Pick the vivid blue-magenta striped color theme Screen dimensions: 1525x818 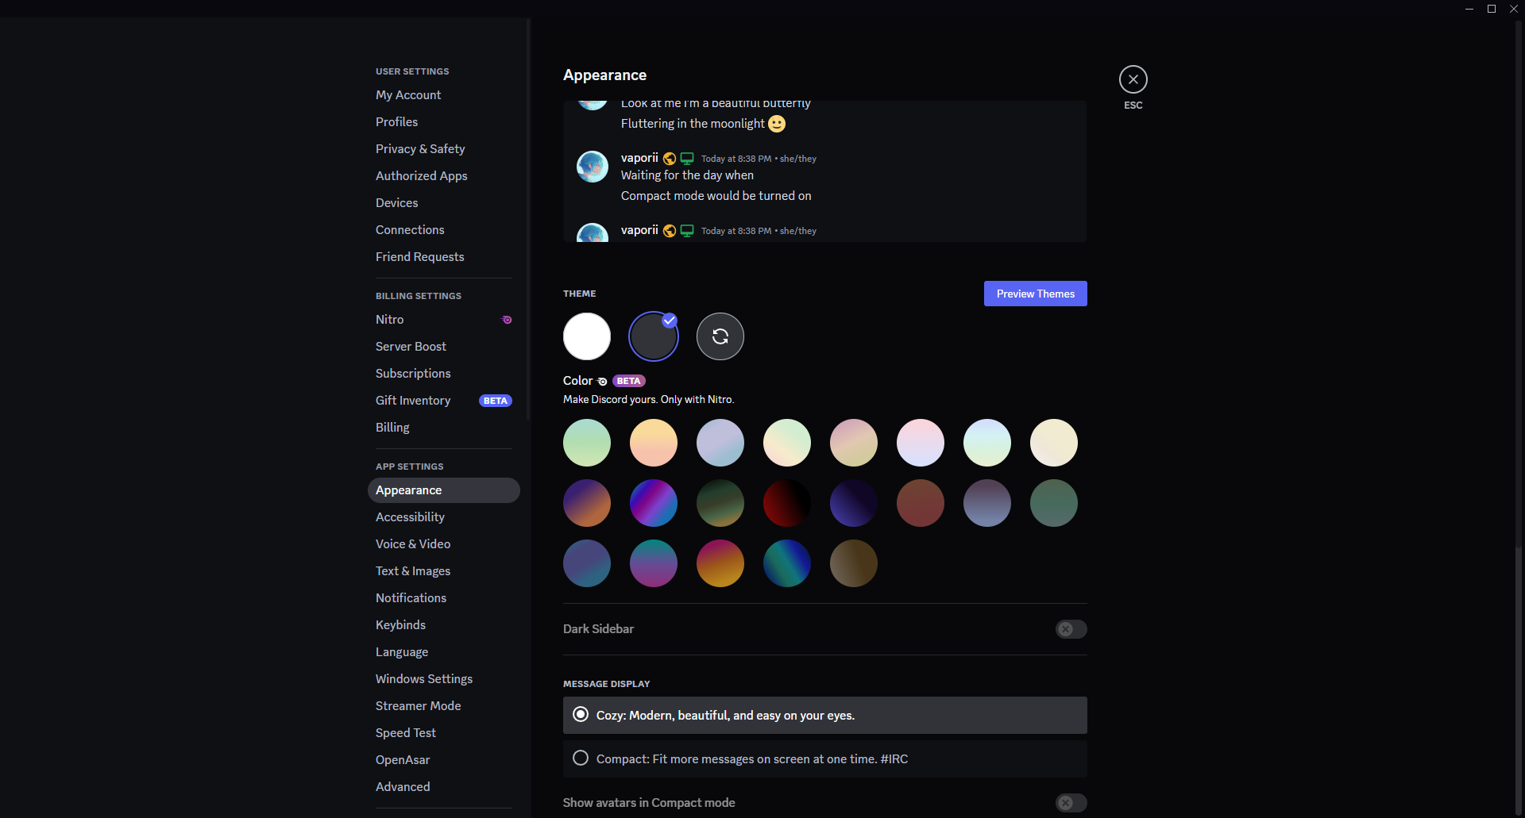click(x=654, y=503)
